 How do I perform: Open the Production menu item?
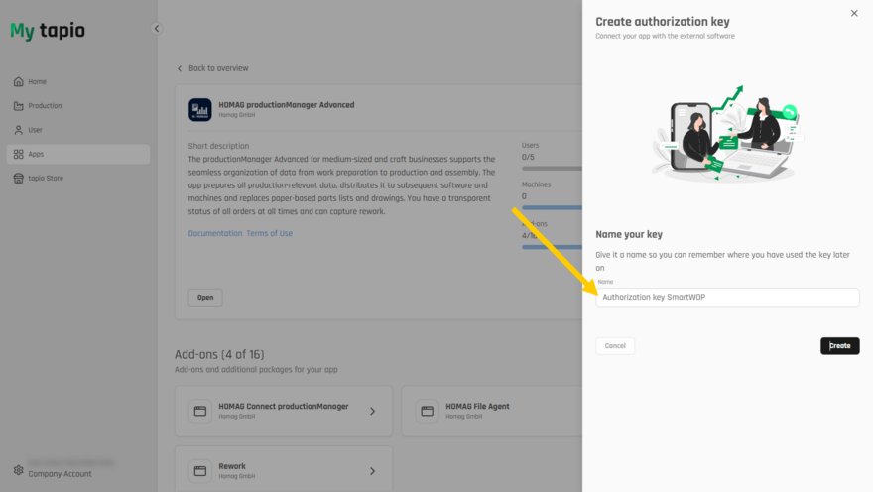pyautogui.click(x=78, y=106)
